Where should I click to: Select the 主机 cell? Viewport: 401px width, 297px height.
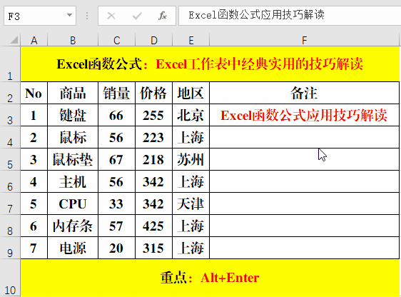coord(73,181)
